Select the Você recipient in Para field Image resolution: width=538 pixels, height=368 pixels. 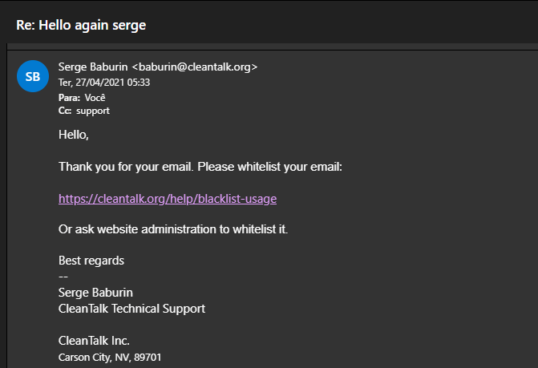[x=95, y=98]
